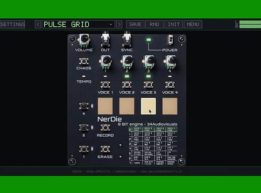Tap the highlighted pad under VOICE 3
Image resolution: width=261 pixels, height=193 pixels.
(x=149, y=106)
